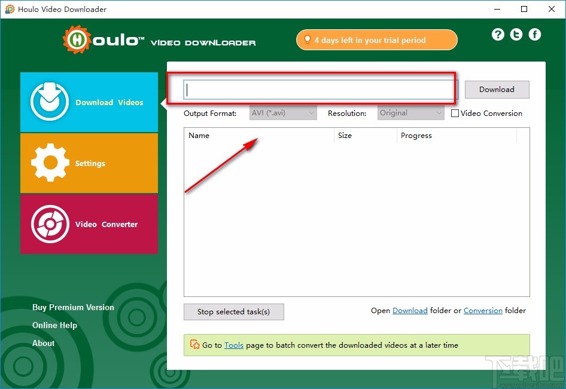The image size is (566, 389).
Task: Open the Conversion folder link
Action: (483, 310)
